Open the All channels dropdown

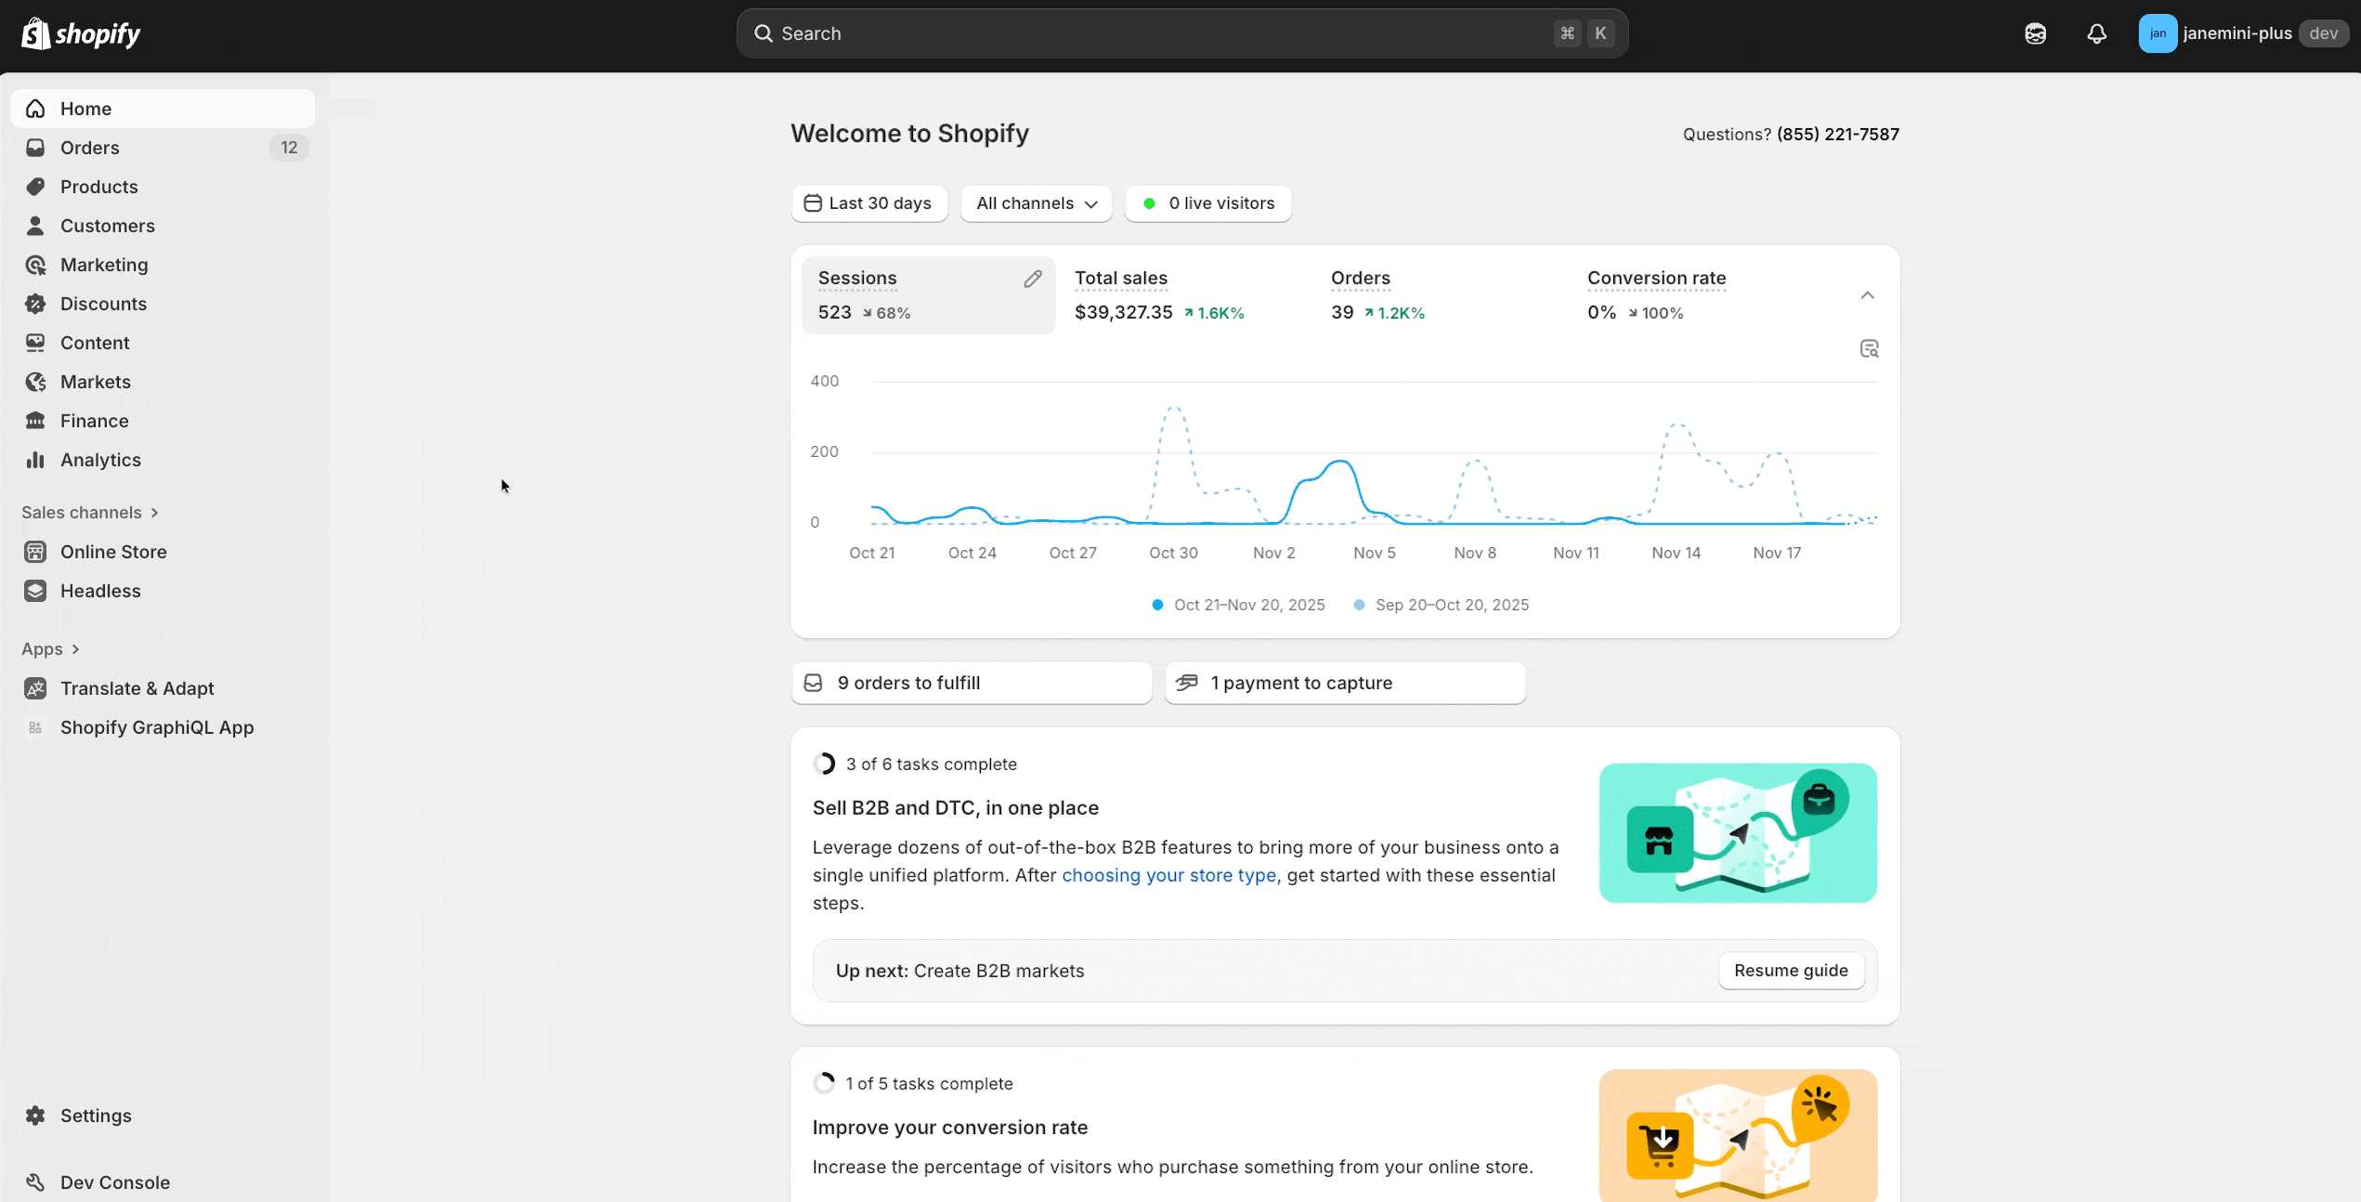(1036, 203)
